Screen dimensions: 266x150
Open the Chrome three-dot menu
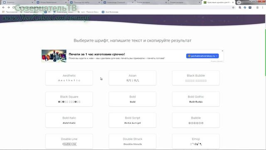pyautogui.click(x=263, y=7)
